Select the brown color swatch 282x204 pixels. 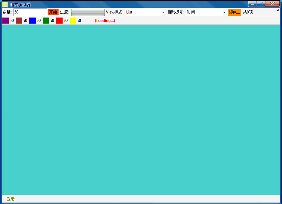tap(19, 21)
